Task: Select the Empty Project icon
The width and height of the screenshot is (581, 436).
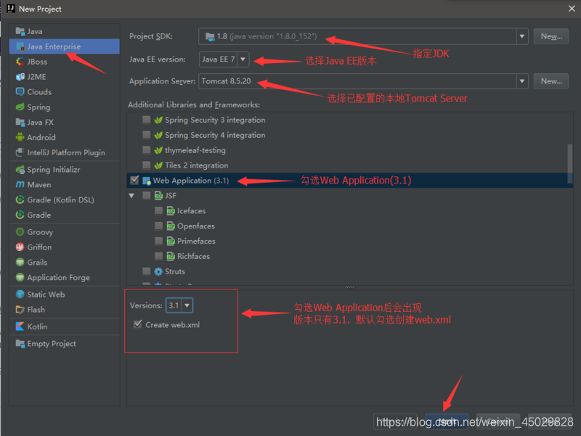Action: (20, 343)
